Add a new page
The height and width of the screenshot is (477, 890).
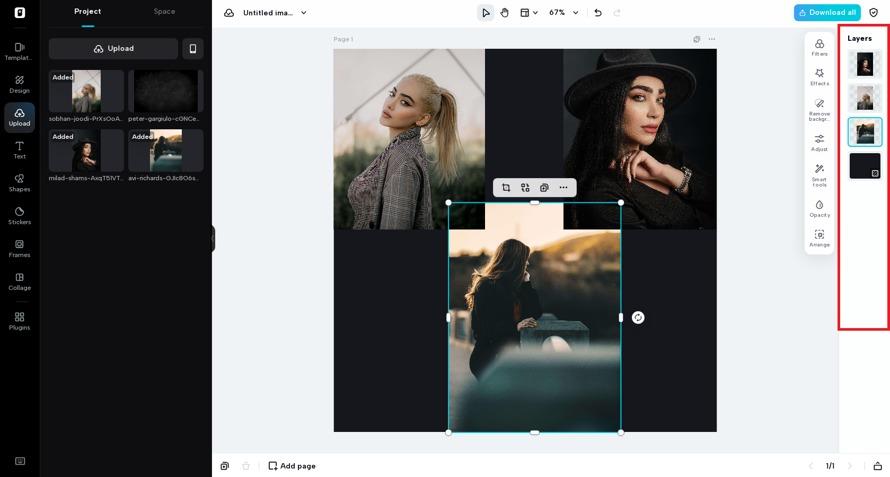click(x=292, y=466)
